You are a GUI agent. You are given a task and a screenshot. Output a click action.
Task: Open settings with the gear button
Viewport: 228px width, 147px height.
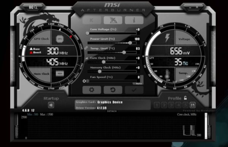pyautogui.click(x=92, y=90)
